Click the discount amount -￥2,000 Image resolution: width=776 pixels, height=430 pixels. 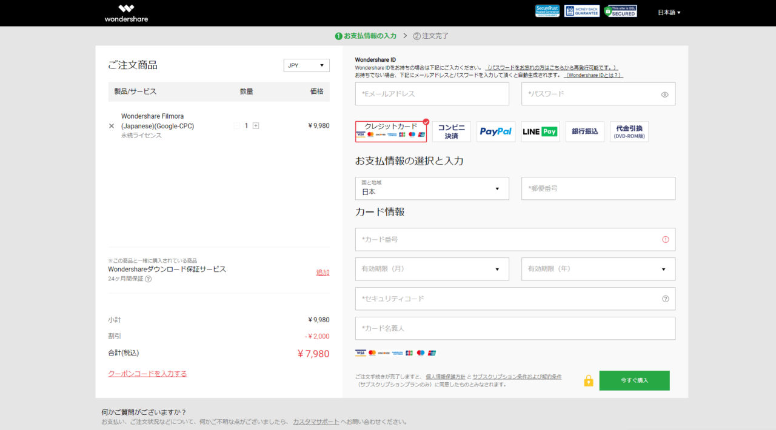coord(317,336)
